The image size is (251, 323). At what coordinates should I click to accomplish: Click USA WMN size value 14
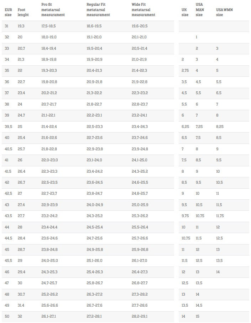[218, 271]
